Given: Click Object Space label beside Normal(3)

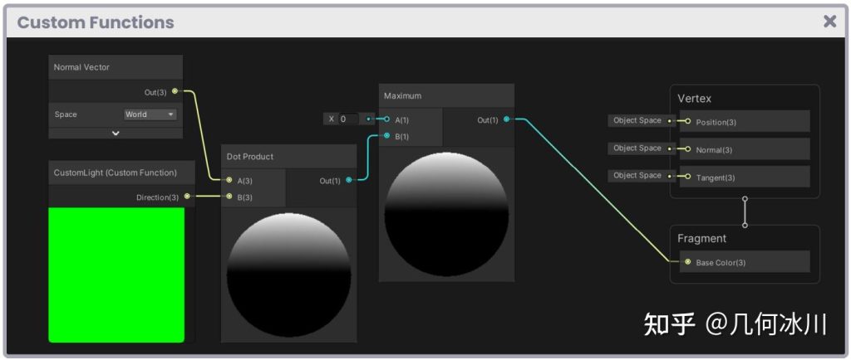Looking at the screenshot, I should tap(637, 148).
